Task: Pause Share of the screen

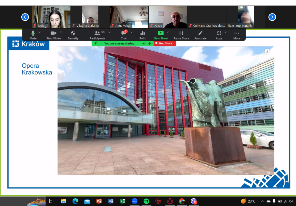Action: point(181,35)
